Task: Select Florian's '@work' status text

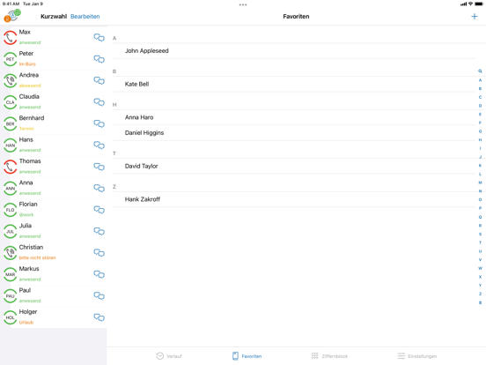Action: coord(26,214)
